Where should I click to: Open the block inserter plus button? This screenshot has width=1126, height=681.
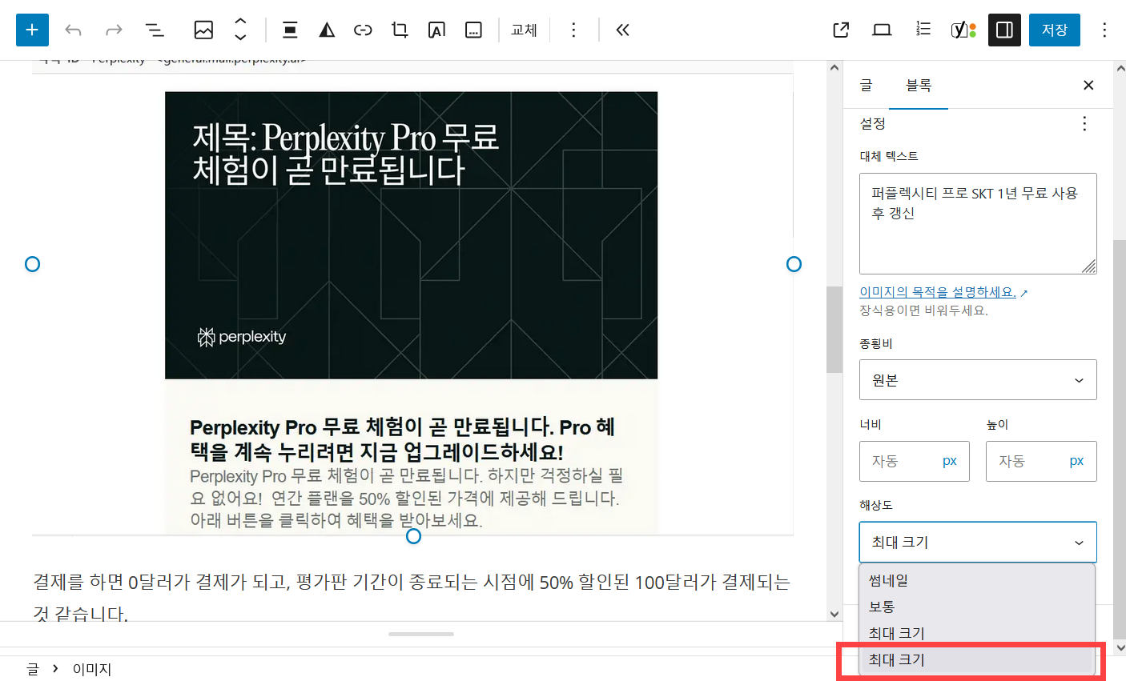[x=32, y=30]
